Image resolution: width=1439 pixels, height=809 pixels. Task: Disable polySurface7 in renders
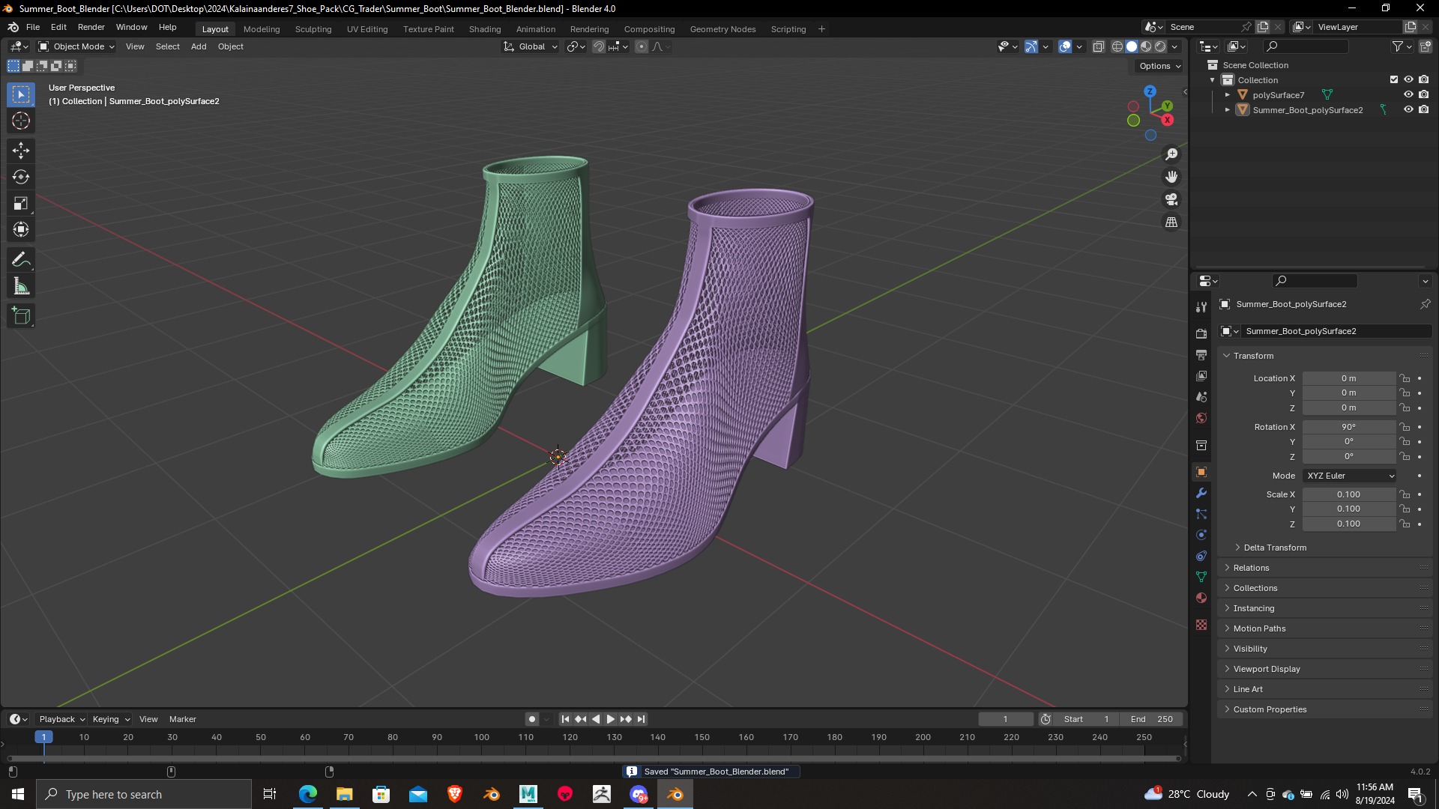click(1423, 94)
